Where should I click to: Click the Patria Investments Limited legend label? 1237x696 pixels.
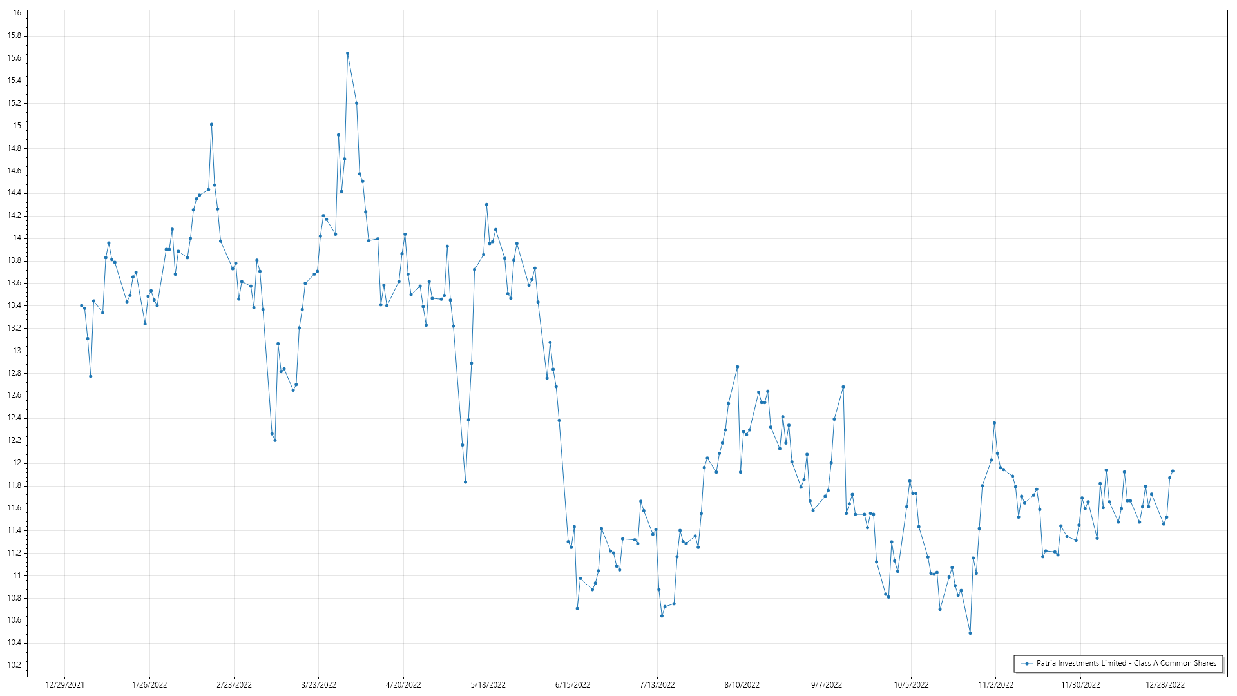tap(1126, 663)
